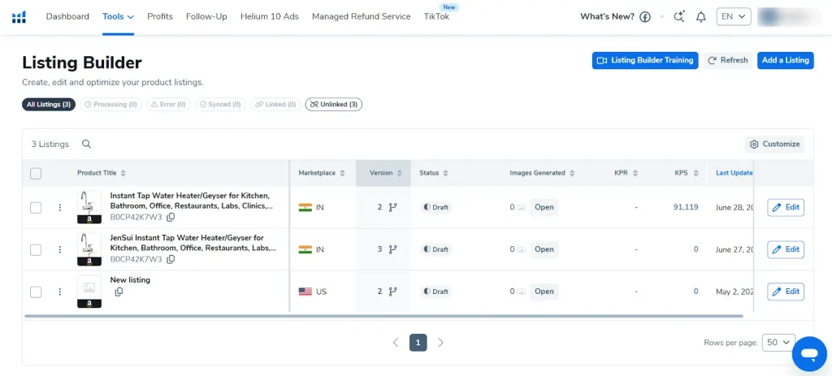
Task: Click JenSui product thumbnail
Action: point(89,249)
